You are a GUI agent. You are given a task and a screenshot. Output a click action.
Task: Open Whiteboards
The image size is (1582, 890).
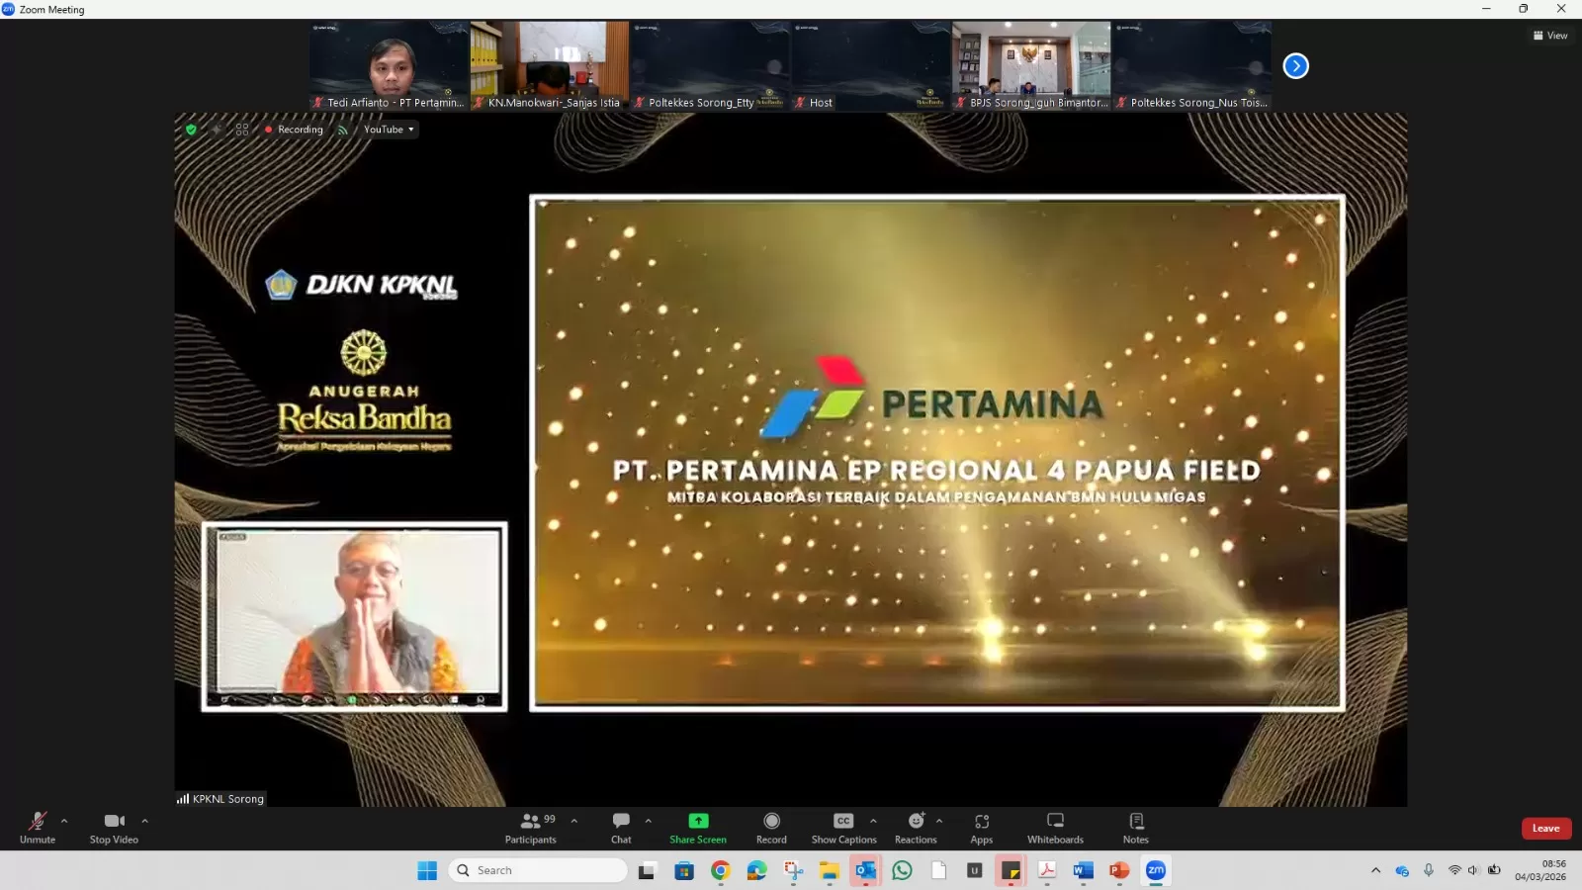pyautogui.click(x=1055, y=828)
